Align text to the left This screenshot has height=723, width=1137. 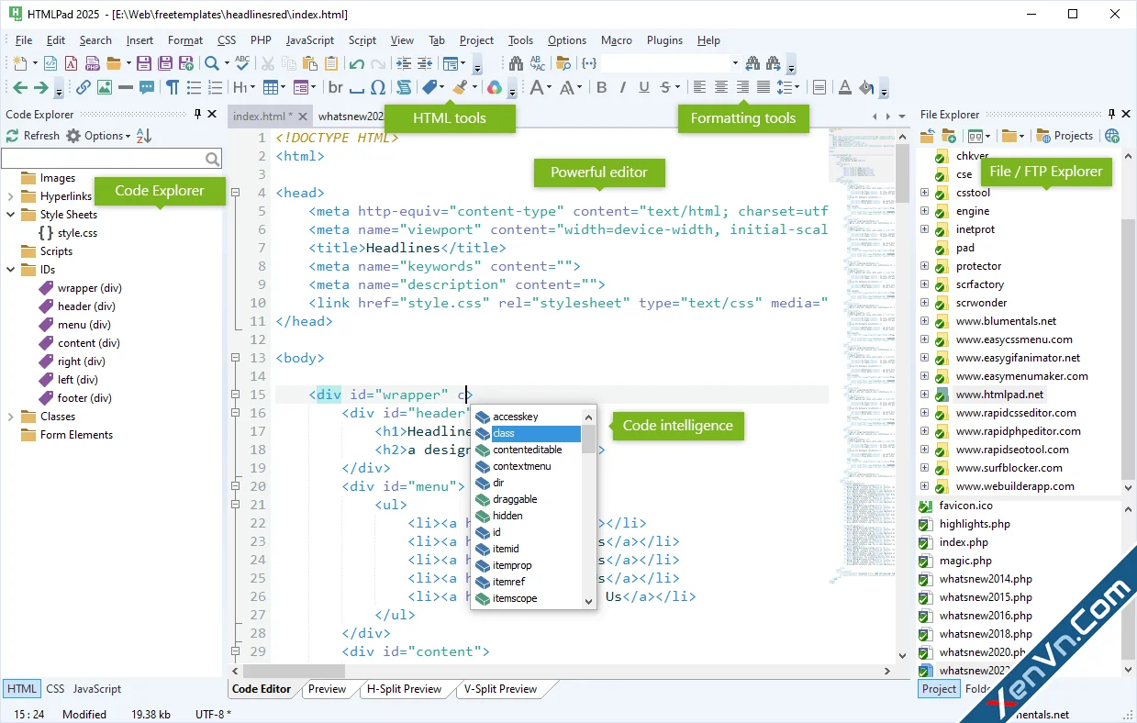tap(699, 87)
